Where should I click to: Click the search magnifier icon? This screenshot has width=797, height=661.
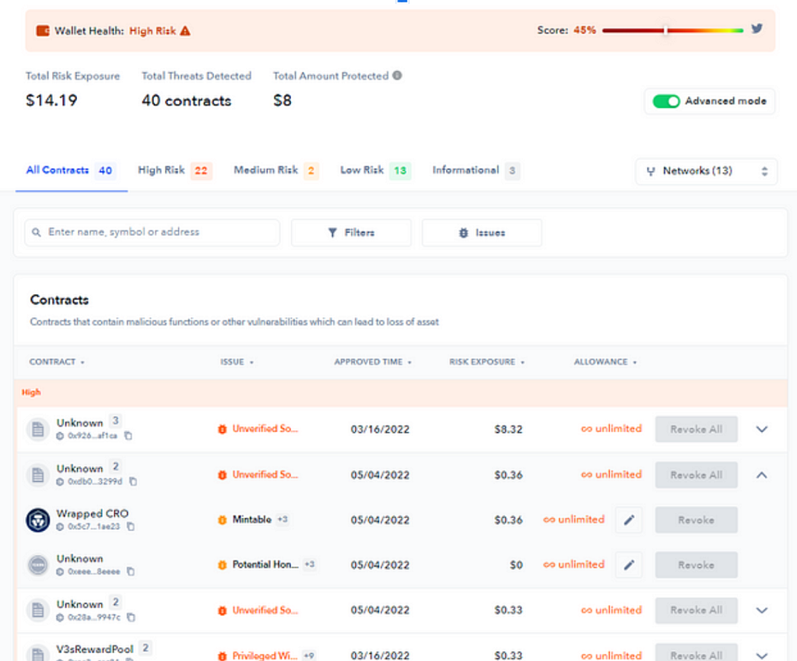[x=36, y=232]
